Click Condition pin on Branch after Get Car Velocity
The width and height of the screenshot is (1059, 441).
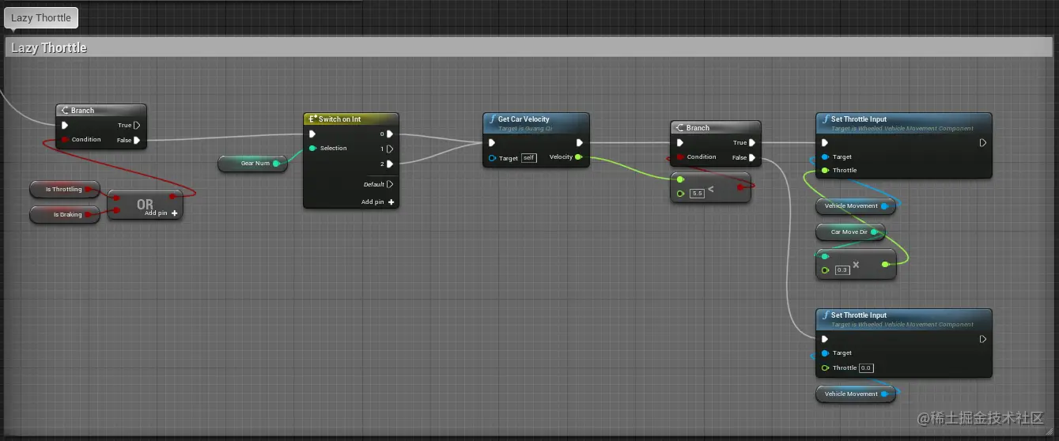pyautogui.click(x=679, y=157)
